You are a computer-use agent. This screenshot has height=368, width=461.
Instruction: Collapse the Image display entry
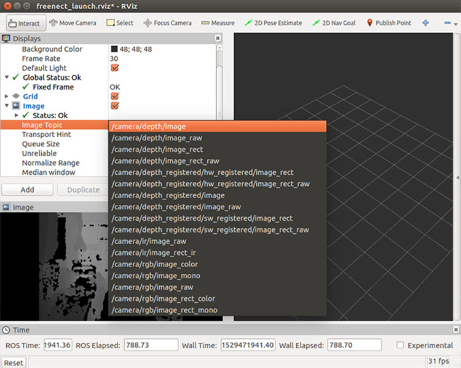coord(7,106)
